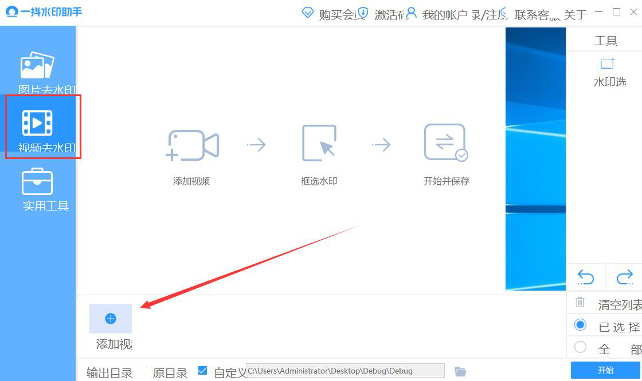The height and width of the screenshot is (381, 642).
Task: Click the 添加视频 step caption
Action: pos(191,181)
